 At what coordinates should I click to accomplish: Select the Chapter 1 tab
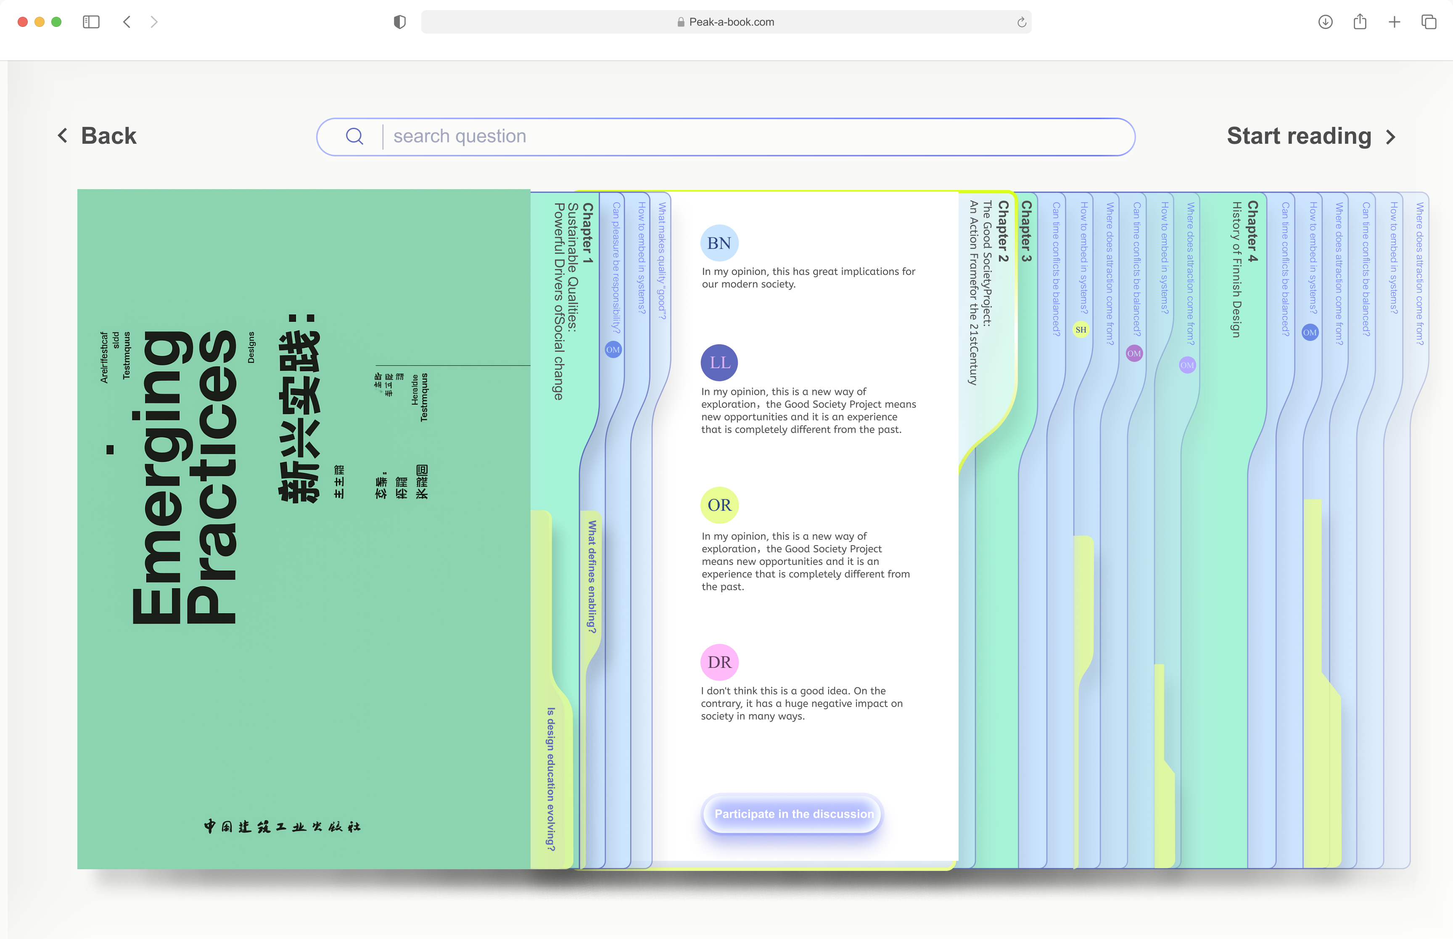pos(587,234)
